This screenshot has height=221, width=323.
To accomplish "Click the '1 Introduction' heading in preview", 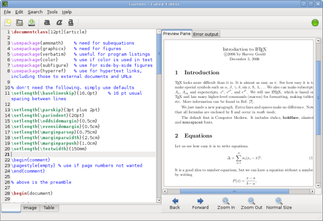I will click(197, 73).
